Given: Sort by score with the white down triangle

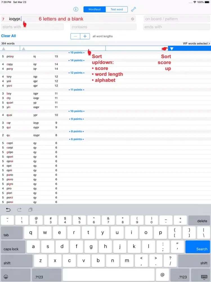Looking at the screenshot, I should click(x=172, y=49).
